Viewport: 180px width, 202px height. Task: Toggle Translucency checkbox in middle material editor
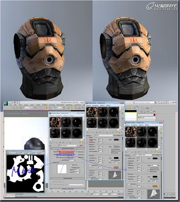90,165
